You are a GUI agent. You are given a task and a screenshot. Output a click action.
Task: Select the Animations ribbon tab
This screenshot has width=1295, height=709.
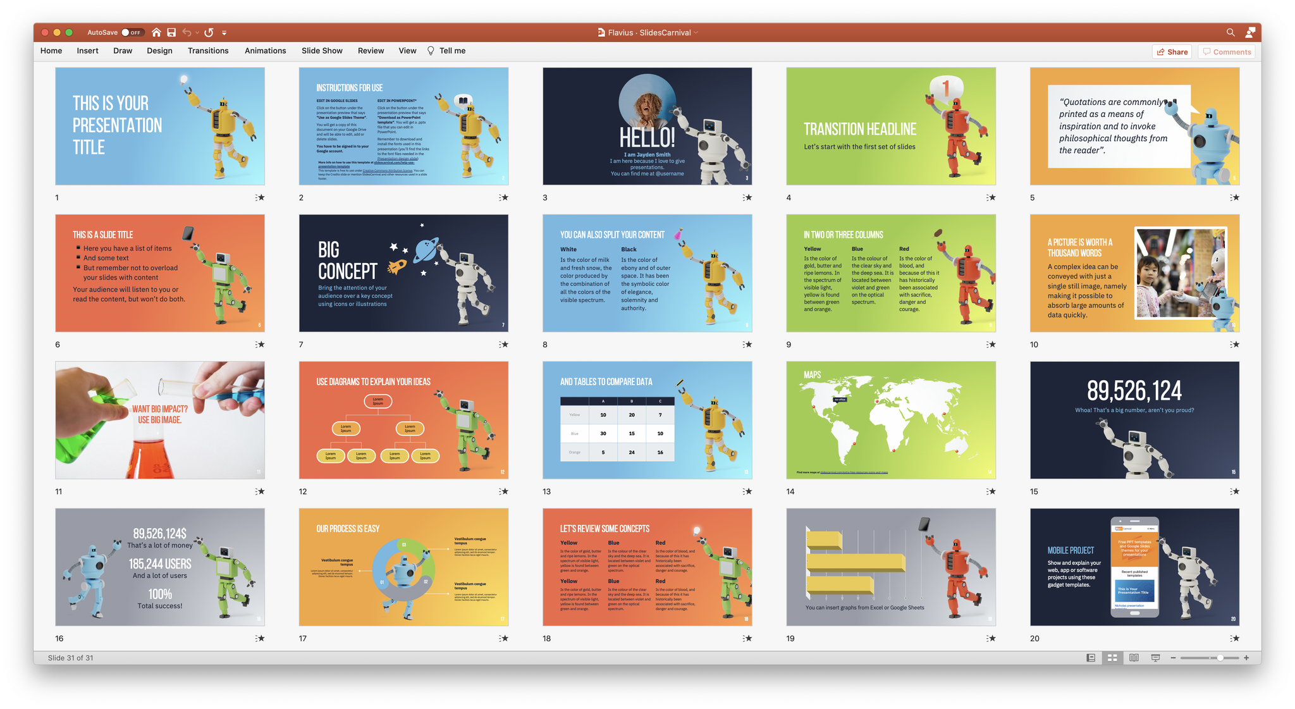(x=266, y=51)
